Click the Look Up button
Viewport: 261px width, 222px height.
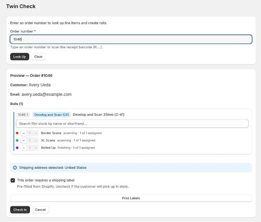(20, 56)
